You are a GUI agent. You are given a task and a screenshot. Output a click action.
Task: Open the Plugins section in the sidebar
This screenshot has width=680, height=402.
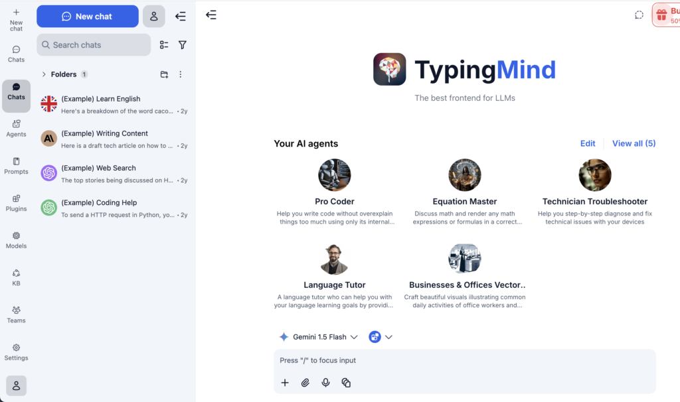click(16, 204)
